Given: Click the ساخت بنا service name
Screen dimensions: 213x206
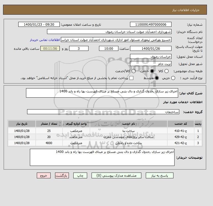Looking at the screenshot, I should tap(129, 131).
